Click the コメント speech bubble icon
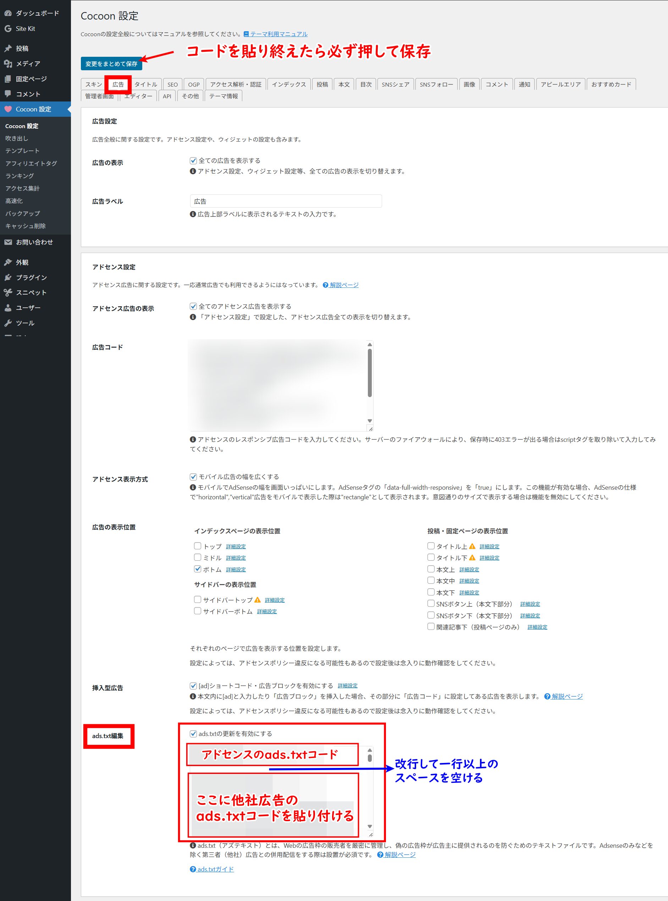668x901 pixels. pos(8,94)
